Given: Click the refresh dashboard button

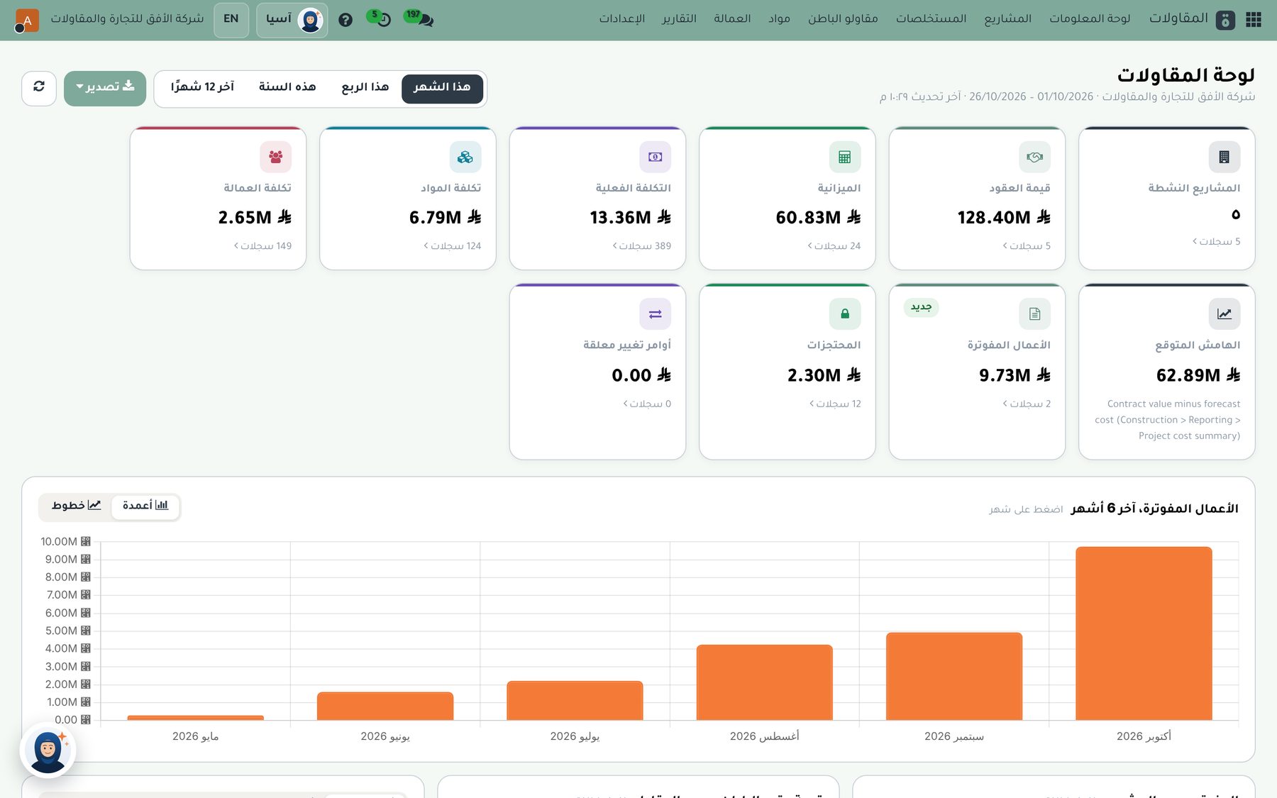Looking at the screenshot, I should [39, 88].
